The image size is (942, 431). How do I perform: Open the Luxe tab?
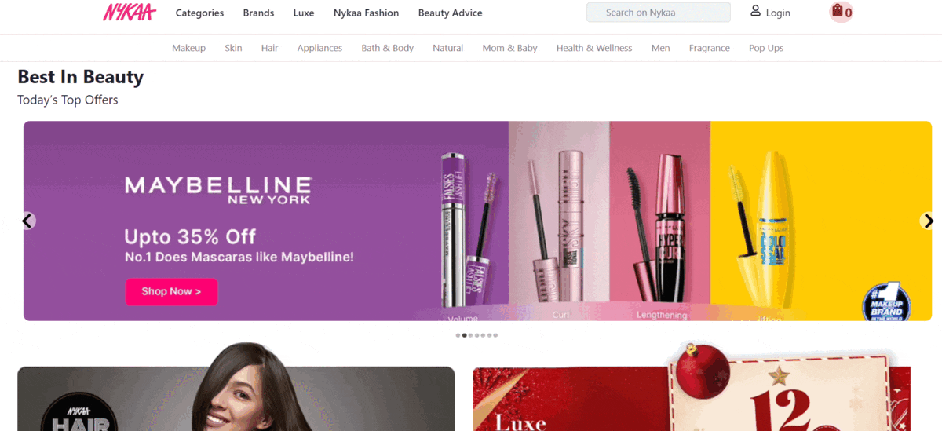pos(304,13)
